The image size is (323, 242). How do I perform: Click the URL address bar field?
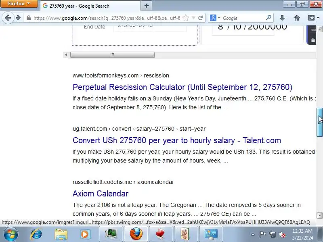[107, 18]
